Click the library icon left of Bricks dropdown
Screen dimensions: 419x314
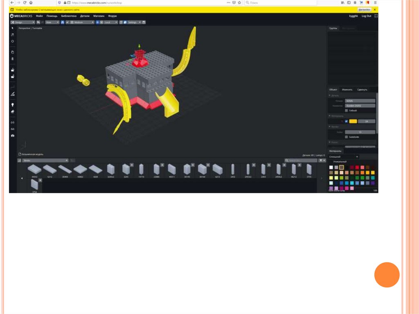(19, 160)
